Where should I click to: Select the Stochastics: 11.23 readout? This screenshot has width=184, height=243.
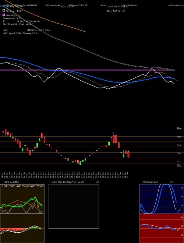coord(12,18)
